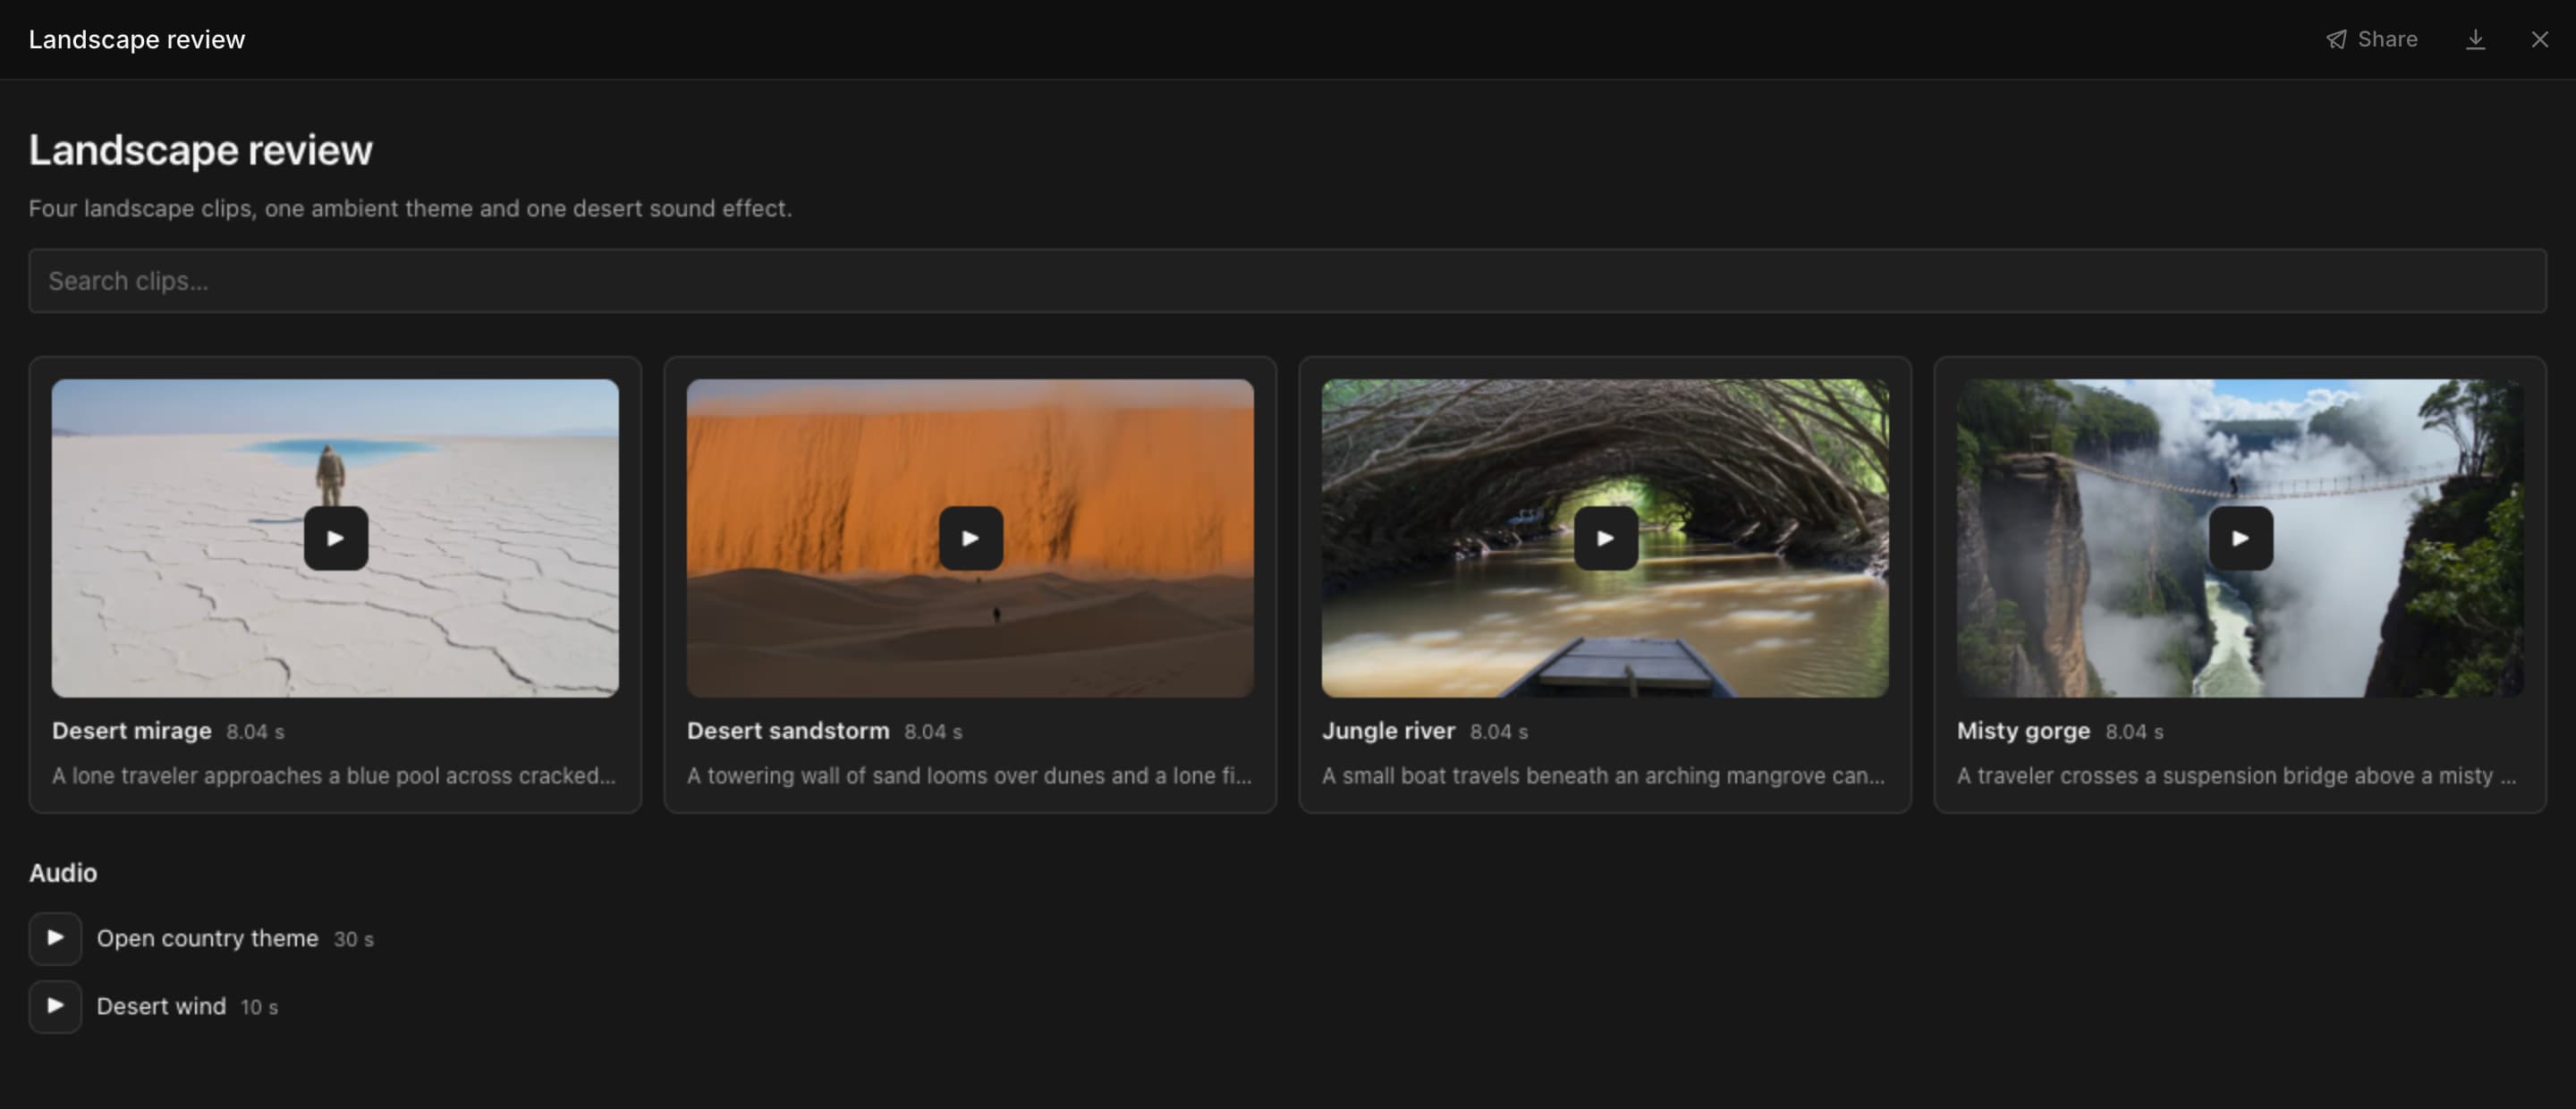Select the 'Desert sandstorm' title text
This screenshot has height=1109, width=2576.
click(x=788, y=731)
